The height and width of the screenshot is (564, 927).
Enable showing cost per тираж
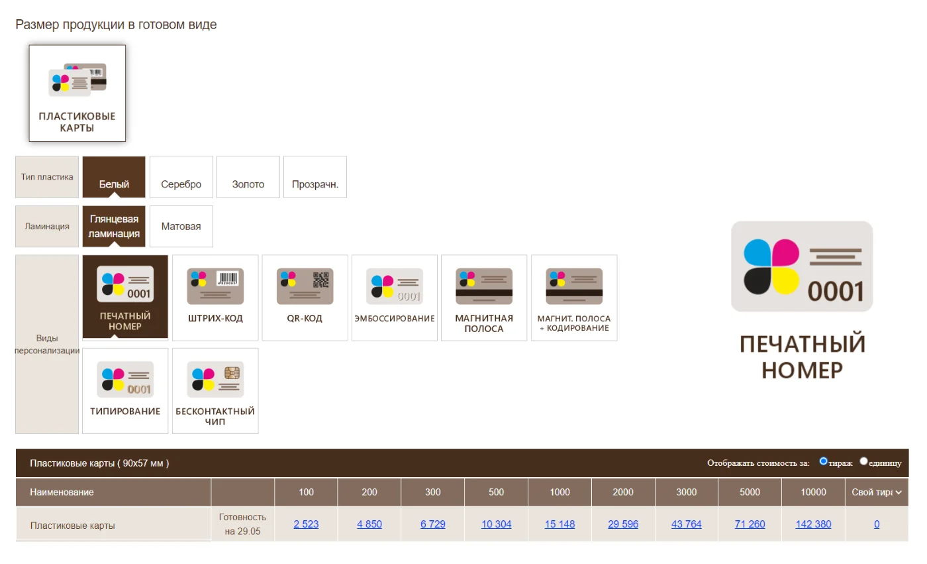[824, 461]
